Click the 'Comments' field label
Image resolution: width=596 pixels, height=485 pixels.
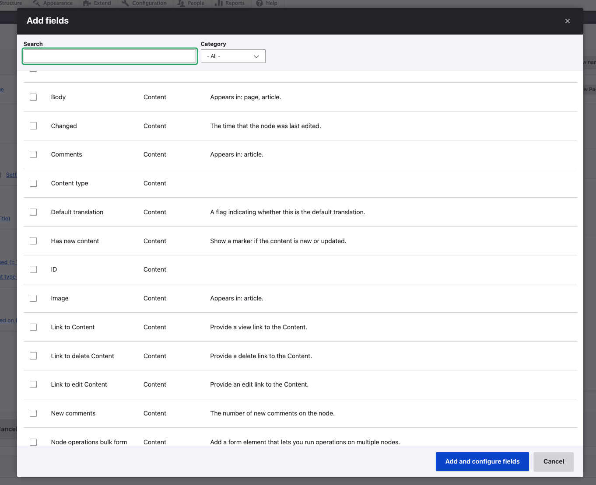tap(67, 154)
